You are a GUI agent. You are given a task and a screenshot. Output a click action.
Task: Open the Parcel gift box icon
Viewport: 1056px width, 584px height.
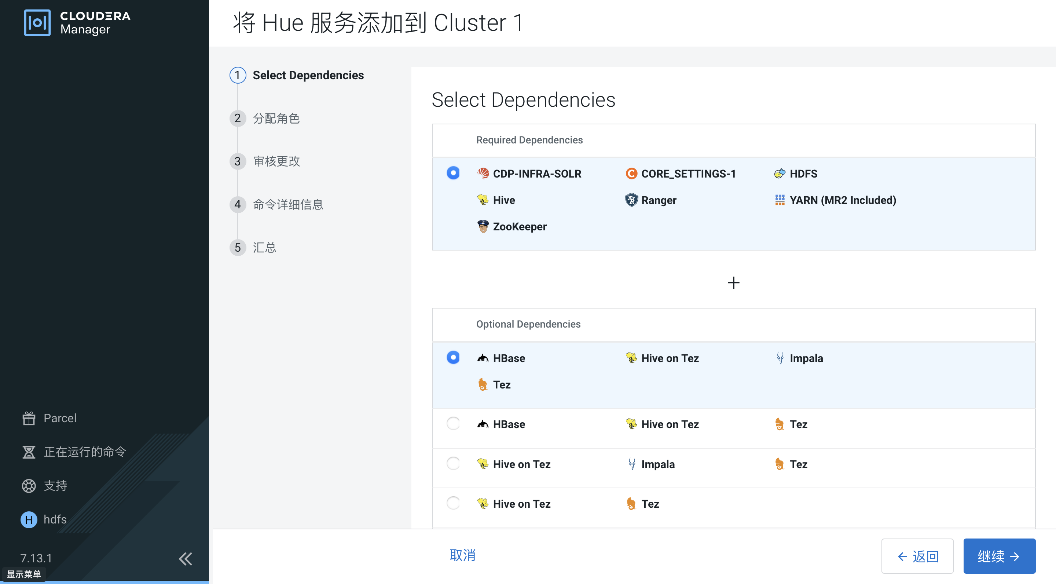tap(29, 418)
